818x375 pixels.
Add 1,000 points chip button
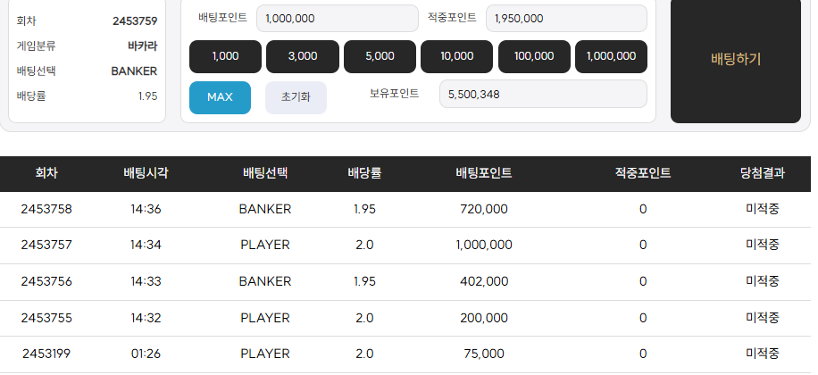pyautogui.click(x=225, y=56)
